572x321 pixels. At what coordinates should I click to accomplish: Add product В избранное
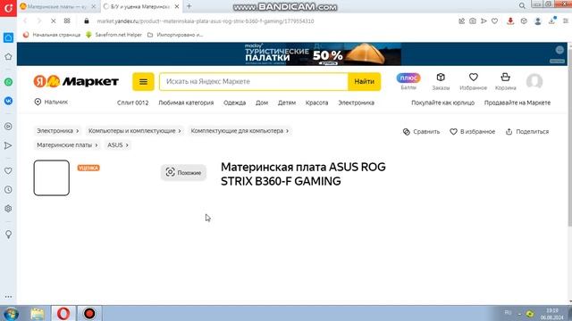coord(473,132)
